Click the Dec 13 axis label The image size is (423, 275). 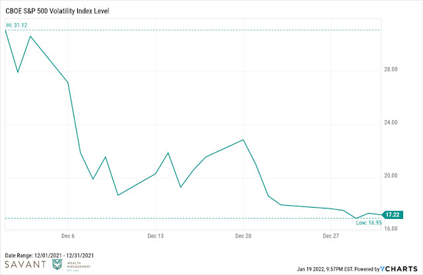click(x=155, y=236)
